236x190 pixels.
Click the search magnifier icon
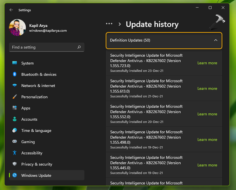[x=79, y=47]
